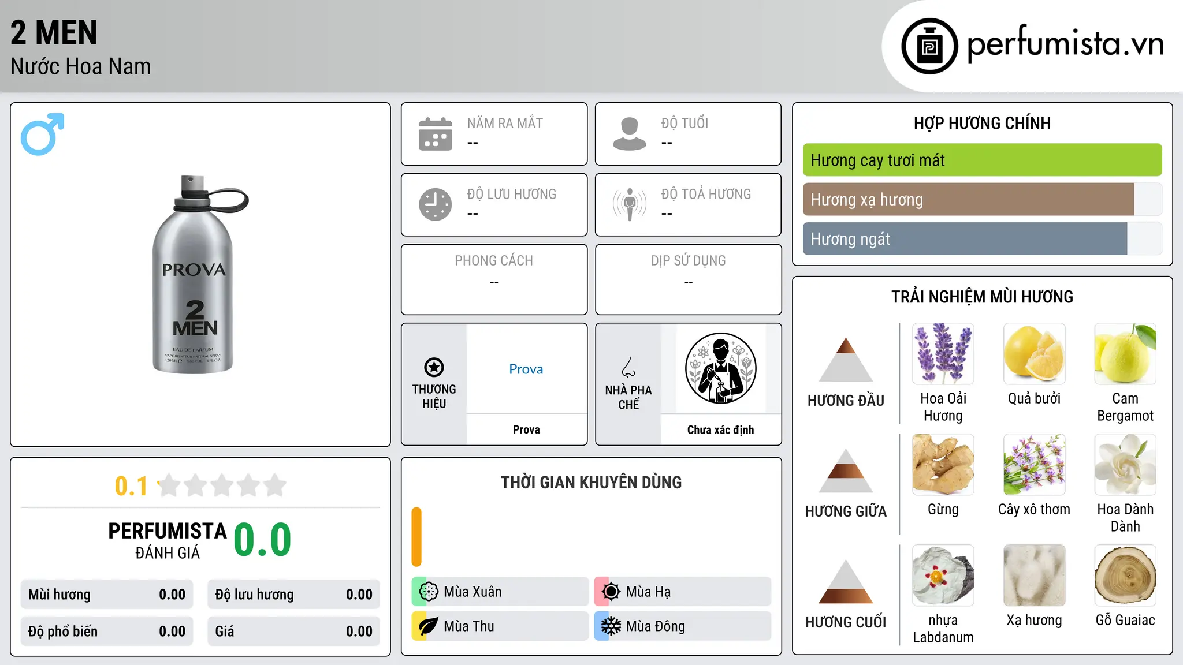Click the Dịp sử dụng card
The height and width of the screenshot is (665, 1183).
pyautogui.click(x=688, y=279)
